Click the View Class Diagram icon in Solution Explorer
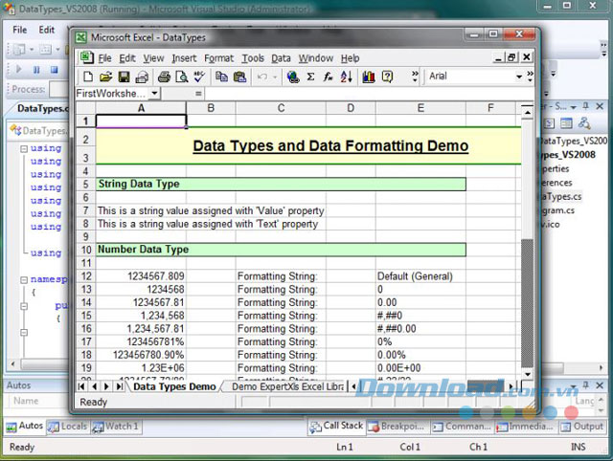This screenshot has height=461, width=613. 584,123
